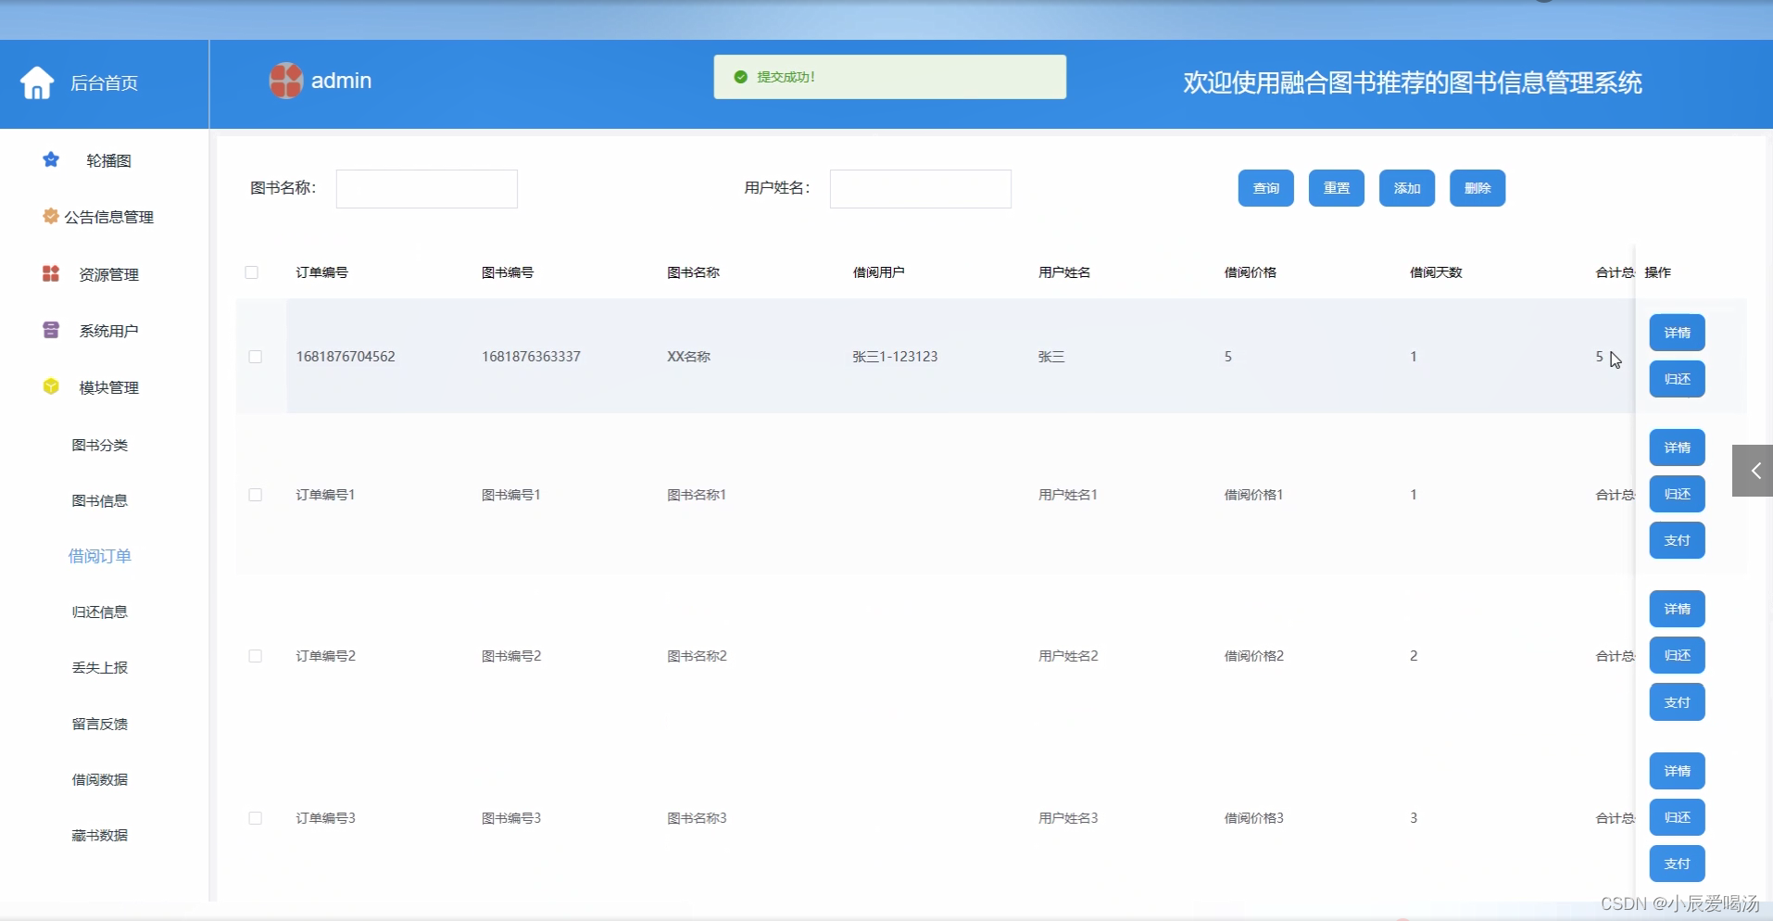Click cell 图书名称2
This screenshot has height=921, width=1773.
697,656
